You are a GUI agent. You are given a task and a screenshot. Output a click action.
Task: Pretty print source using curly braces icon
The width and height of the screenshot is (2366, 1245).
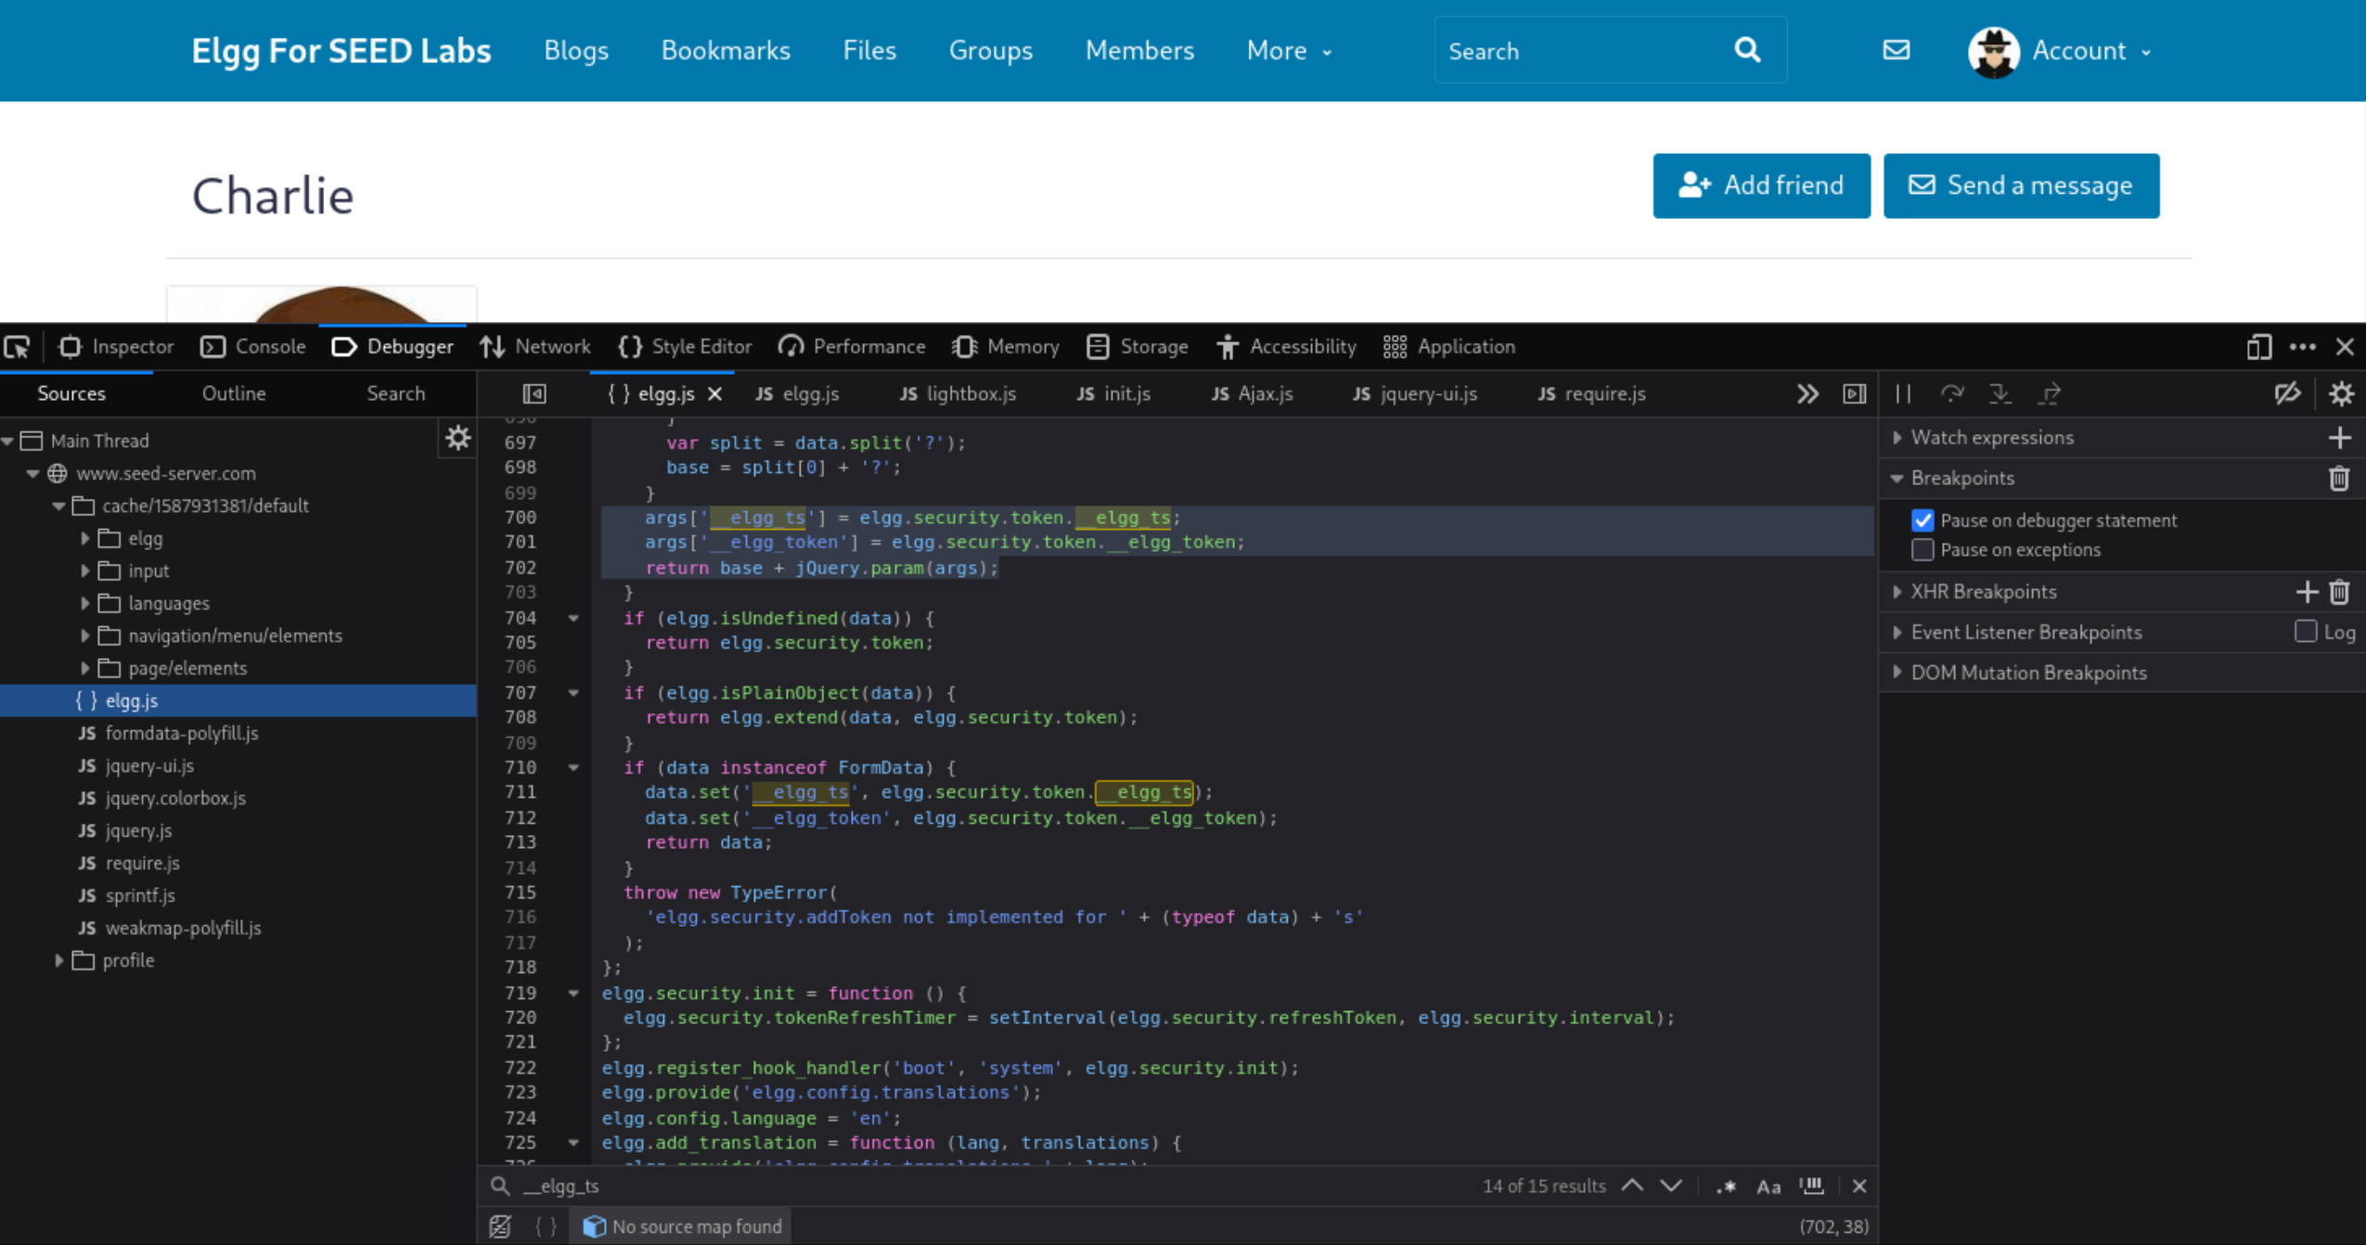point(546,1226)
